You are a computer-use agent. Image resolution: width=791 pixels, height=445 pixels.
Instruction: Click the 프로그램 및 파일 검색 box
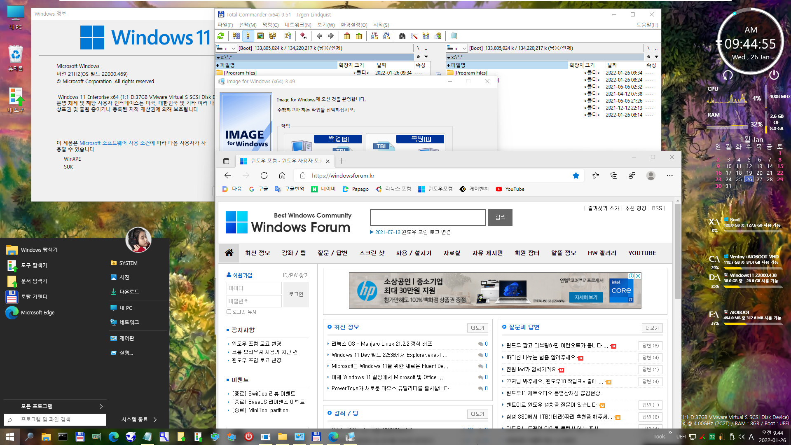tap(55, 419)
